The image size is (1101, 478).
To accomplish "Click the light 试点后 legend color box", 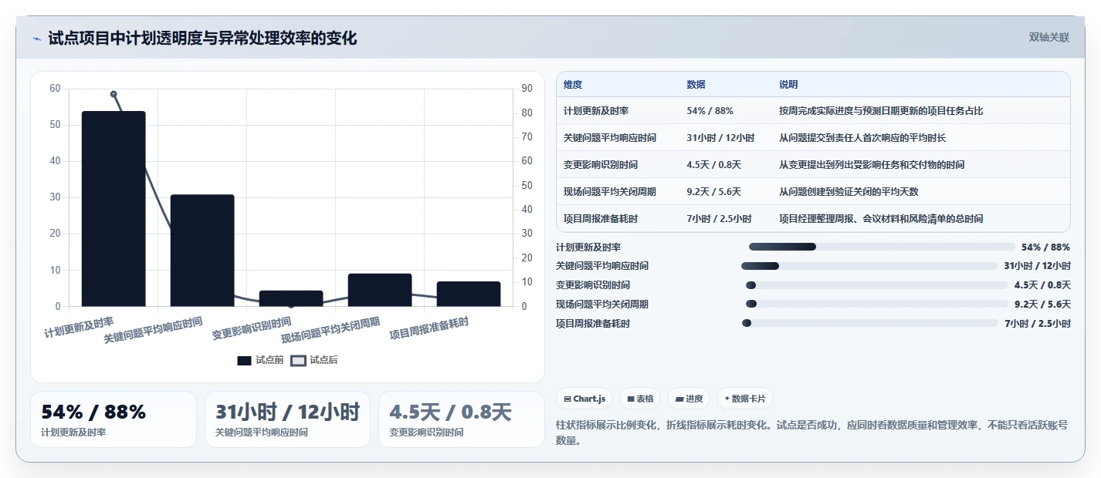I will (298, 361).
